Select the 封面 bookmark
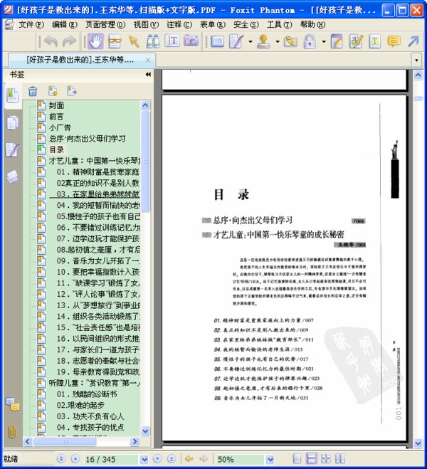This screenshot has width=427, height=469. (56, 105)
